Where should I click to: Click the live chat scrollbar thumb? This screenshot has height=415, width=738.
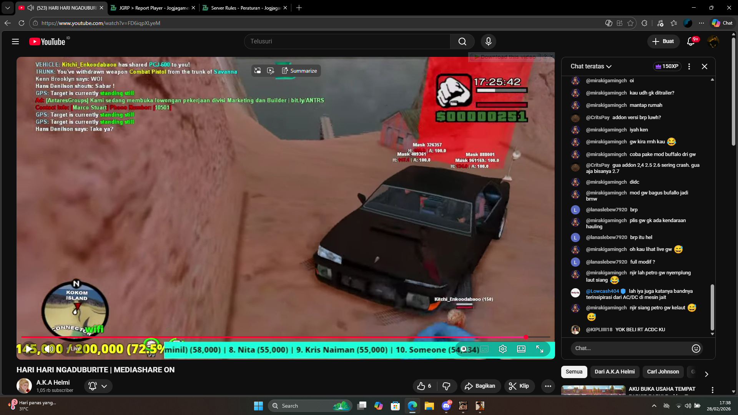712,307
